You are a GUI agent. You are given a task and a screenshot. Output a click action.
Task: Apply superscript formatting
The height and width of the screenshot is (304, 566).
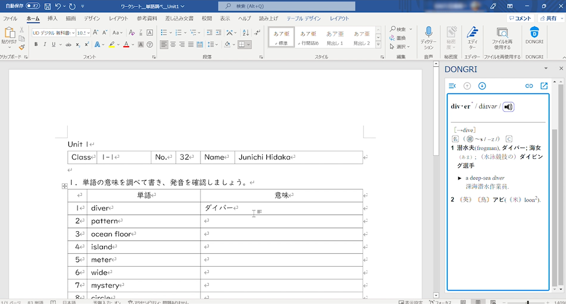click(x=87, y=45)
